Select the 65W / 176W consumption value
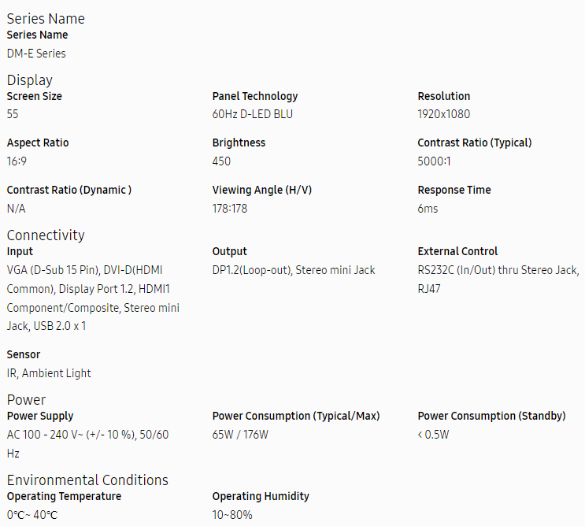This screenshot has height=526, width=585. click(240, 435)
